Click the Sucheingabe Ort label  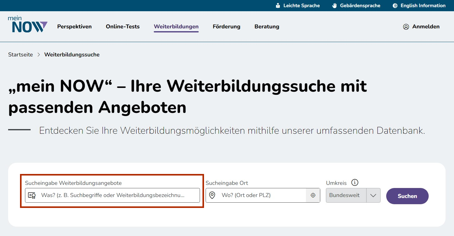(x=227, y=183)
